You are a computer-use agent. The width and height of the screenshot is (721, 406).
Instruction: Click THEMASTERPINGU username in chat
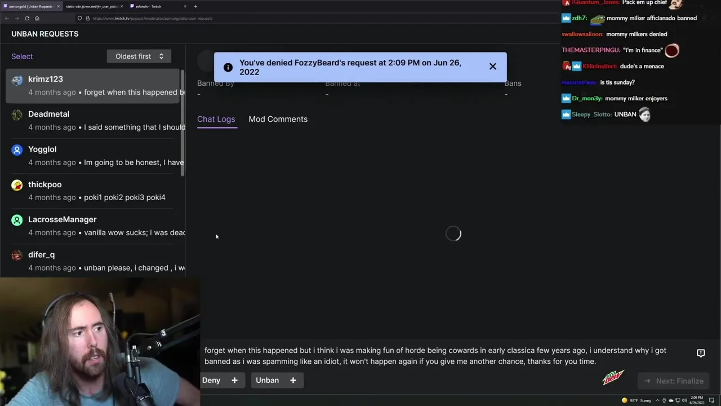[591, 50]
